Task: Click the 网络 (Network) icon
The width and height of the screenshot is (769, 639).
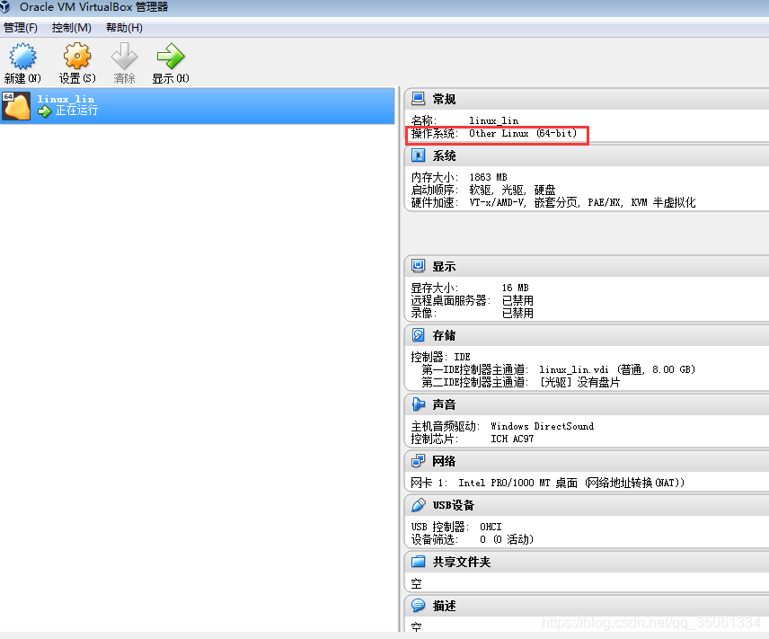Action: pos(418,461)
